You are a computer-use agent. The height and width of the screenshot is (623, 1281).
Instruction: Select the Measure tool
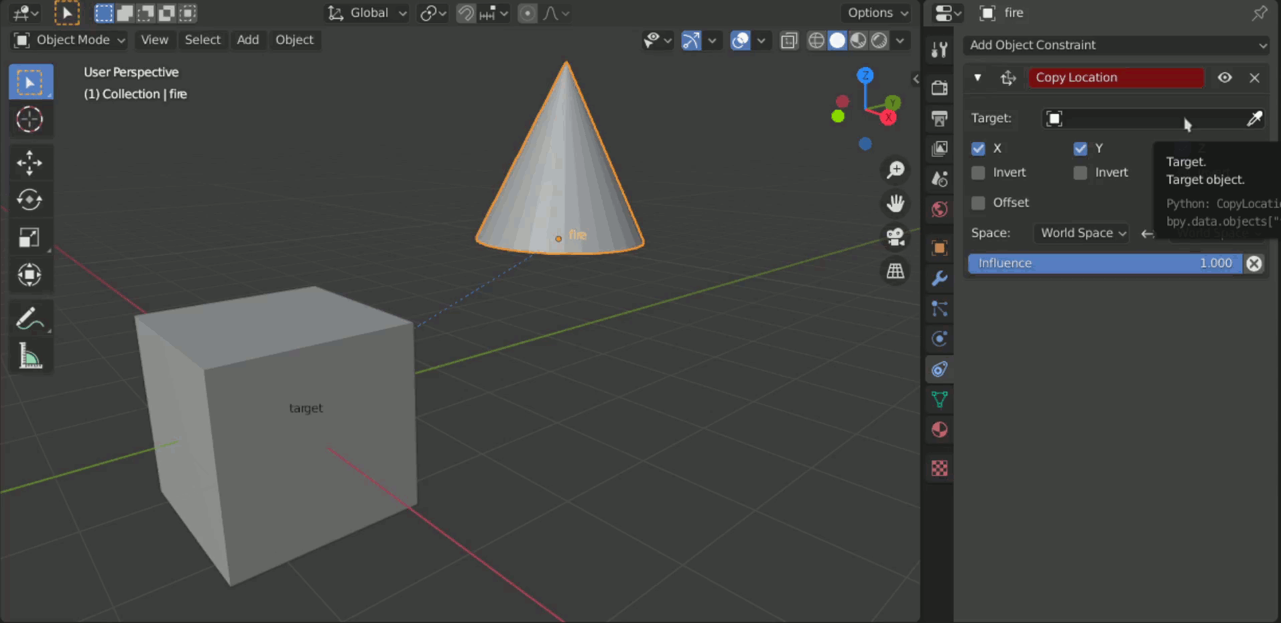(30, 355)
